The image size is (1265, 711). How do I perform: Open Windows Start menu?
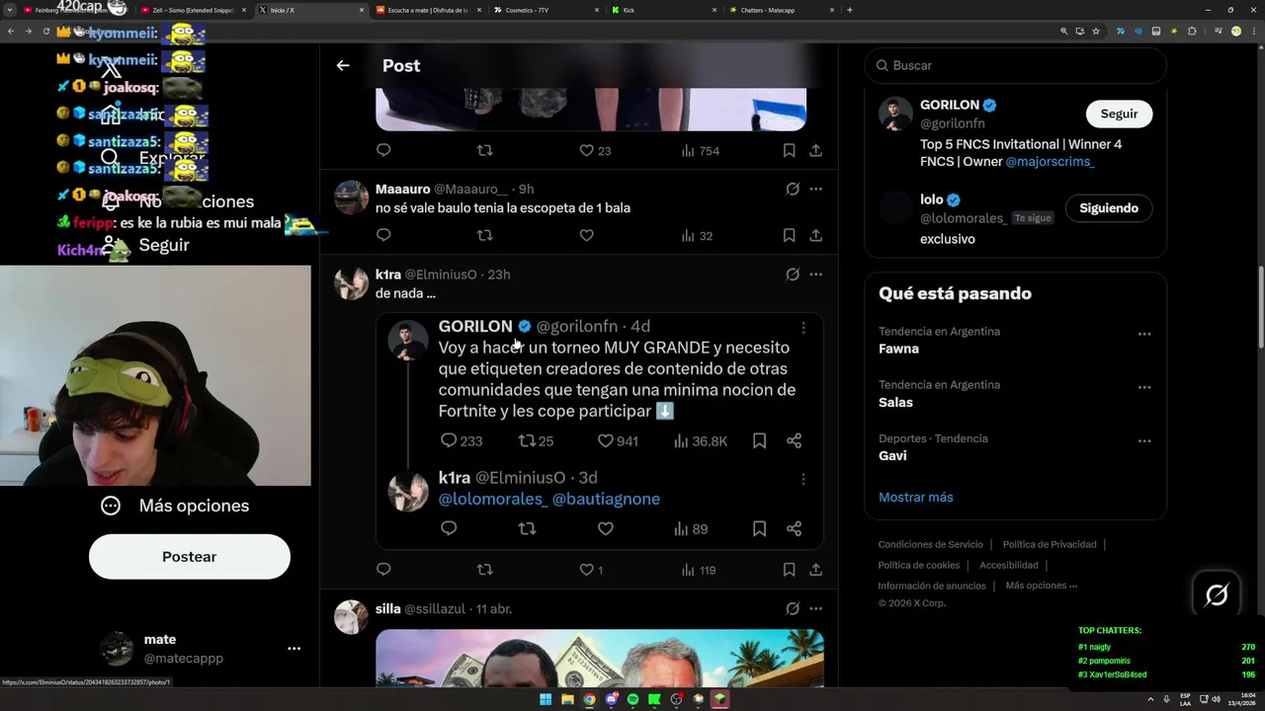pyautogui.click(x=546, y=699)
